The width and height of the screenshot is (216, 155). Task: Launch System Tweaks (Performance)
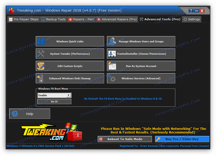70,54
